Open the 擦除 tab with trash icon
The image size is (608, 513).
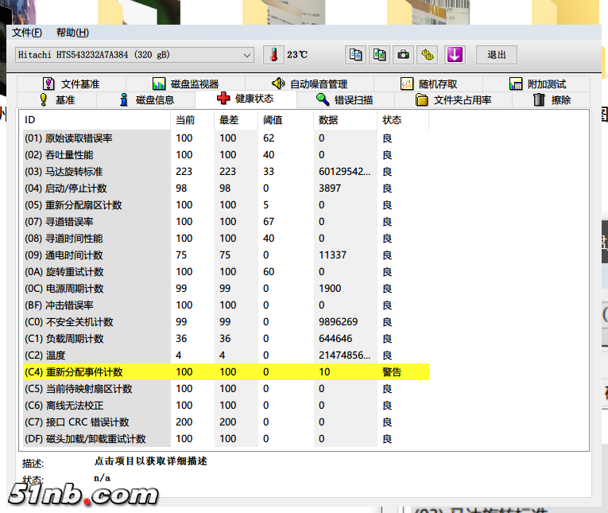[552, 99]
